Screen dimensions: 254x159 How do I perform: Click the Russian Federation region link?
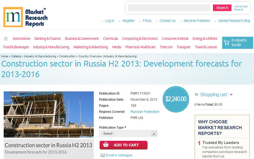(x=145, y=111)
